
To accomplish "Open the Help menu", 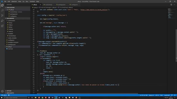I will pyautogui.click(x=38, y=1).
